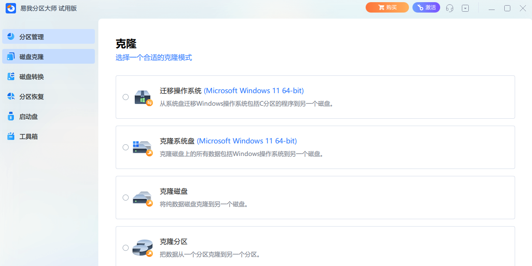This screenshot has height=266, width=532.
Task: Click the headset support icon
Action: click(450, 8)
